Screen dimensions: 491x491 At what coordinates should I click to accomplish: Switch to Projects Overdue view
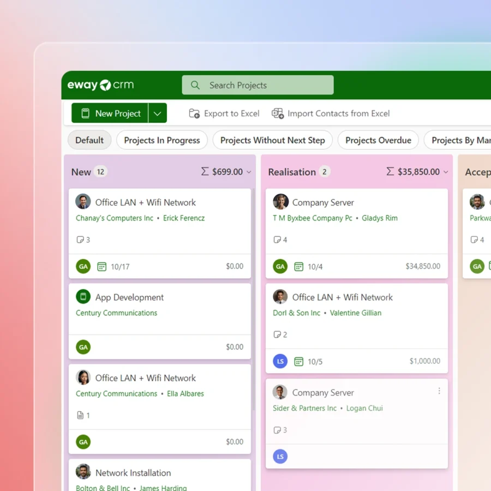pos(378,140)
